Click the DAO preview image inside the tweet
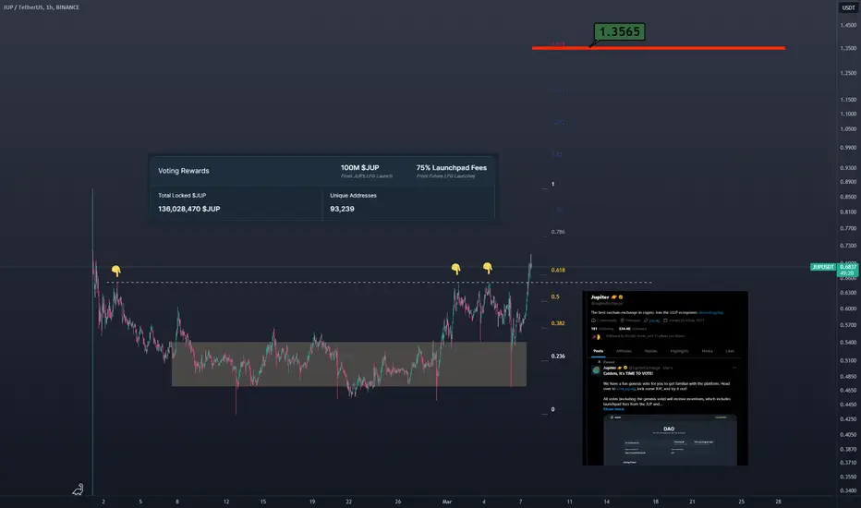The image size is (861, 508). tap(670, 441)
